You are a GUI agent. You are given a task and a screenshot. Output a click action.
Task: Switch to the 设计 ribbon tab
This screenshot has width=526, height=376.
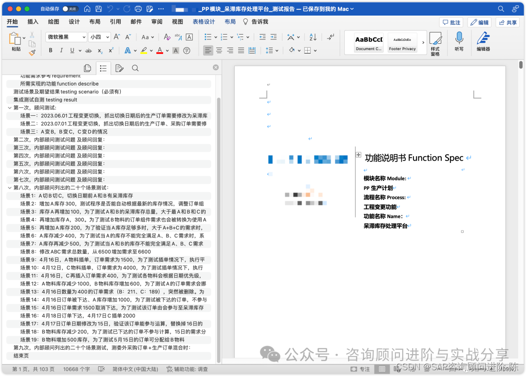click(x=74, y=22)
